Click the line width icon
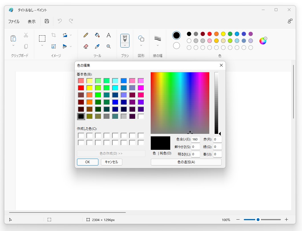 coord(157,38)
